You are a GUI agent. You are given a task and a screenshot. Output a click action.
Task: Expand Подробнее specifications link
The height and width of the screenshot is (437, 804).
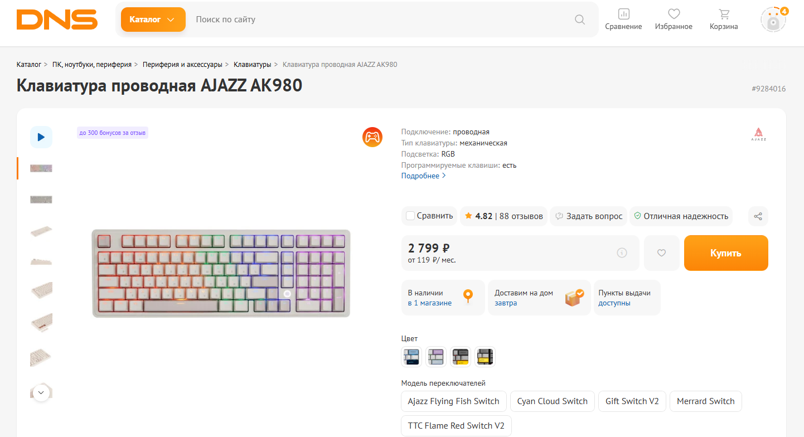pyautogui.click(x=423, y=176)
